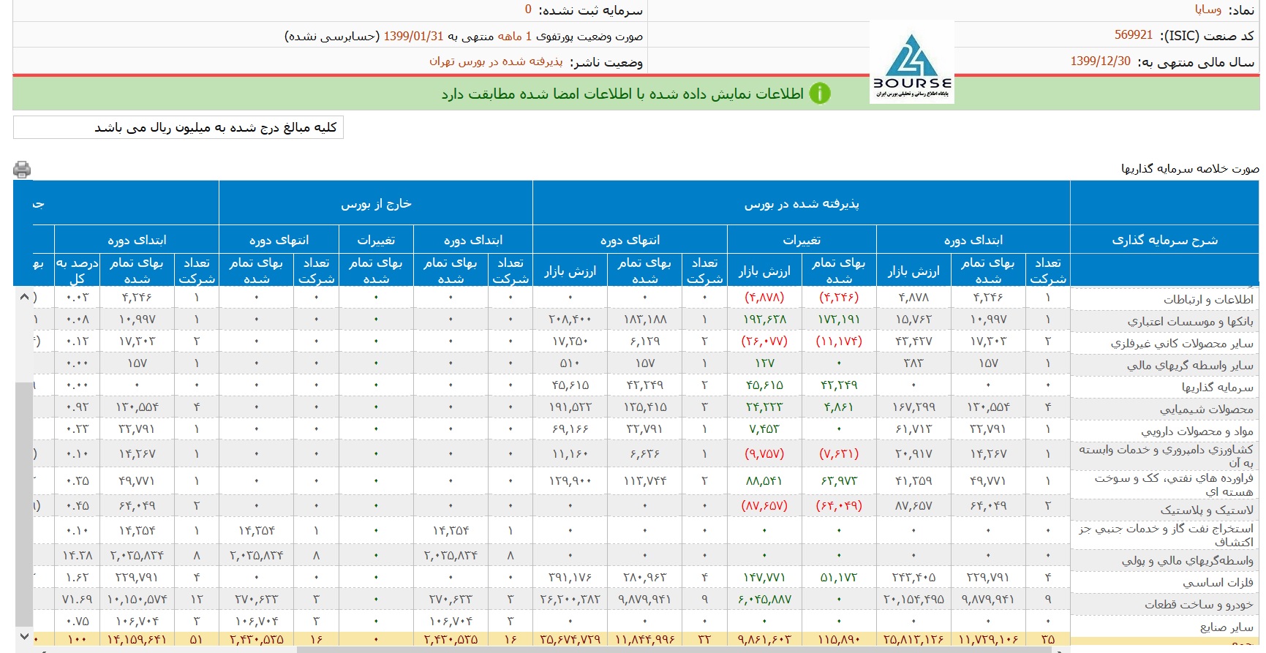Click the 'صورت خلاصه سرمایه گذاریها' section title
Viewport: 1266px width, 653px height.
(1190, 169)
